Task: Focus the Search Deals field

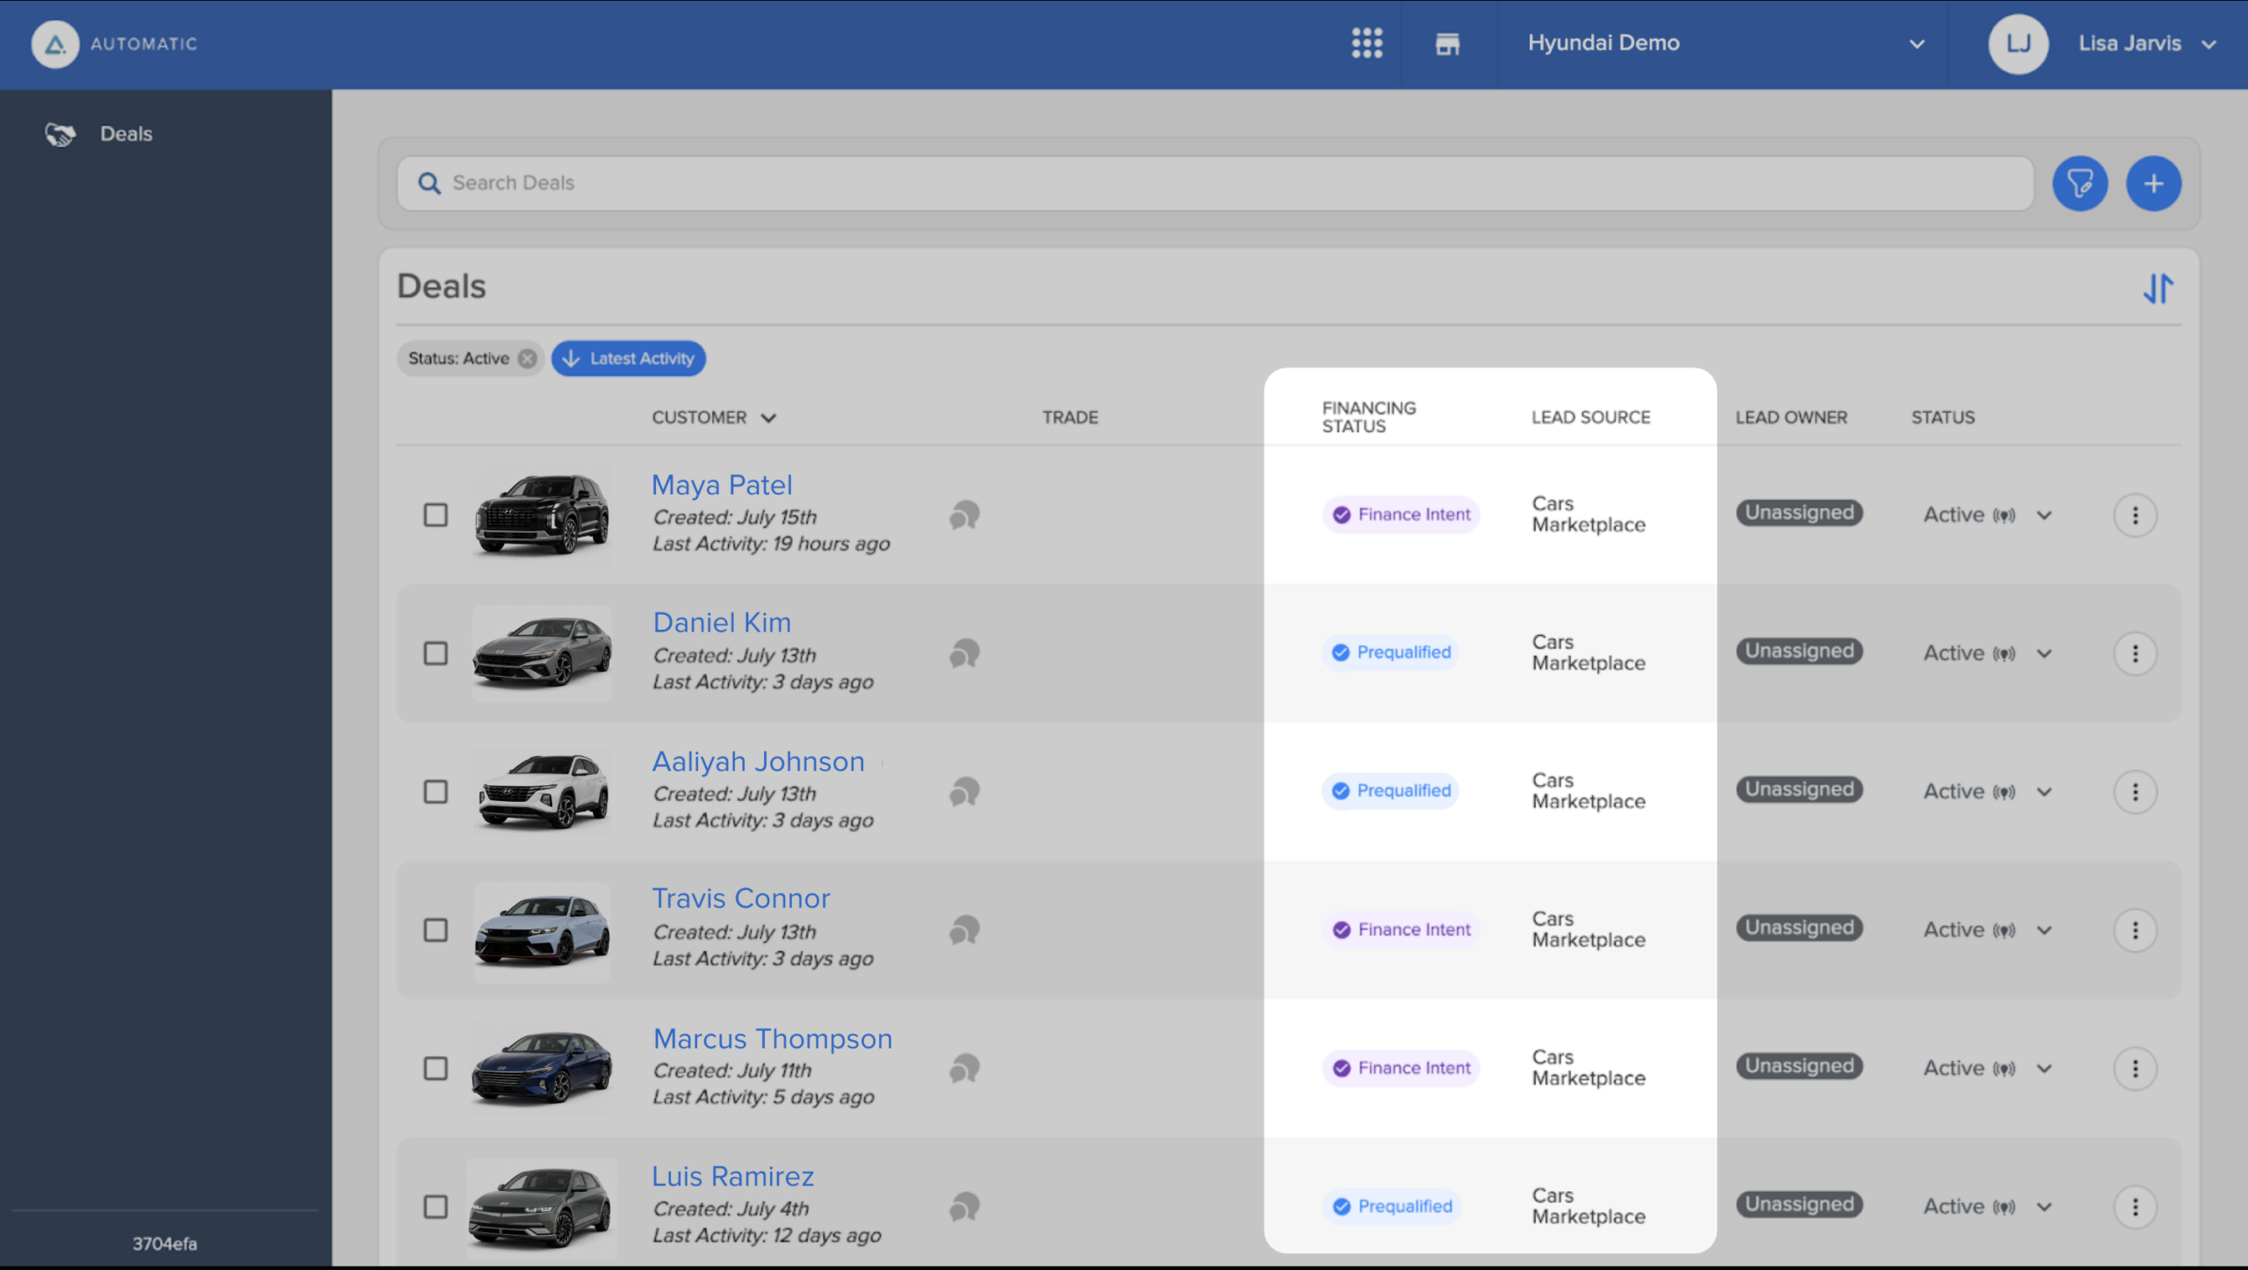Action: coord(1214,183)
